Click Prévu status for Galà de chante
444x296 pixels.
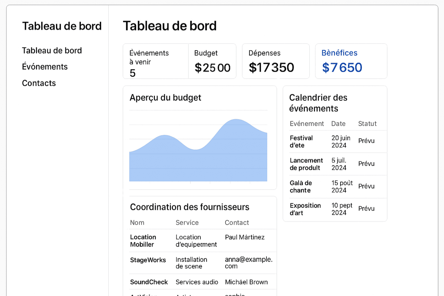tap(366, 186)
